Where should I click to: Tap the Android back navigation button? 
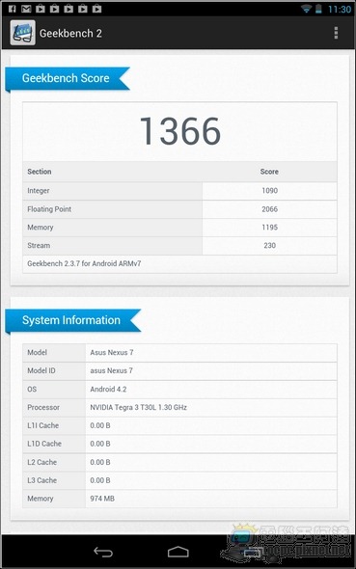(103, 553)
